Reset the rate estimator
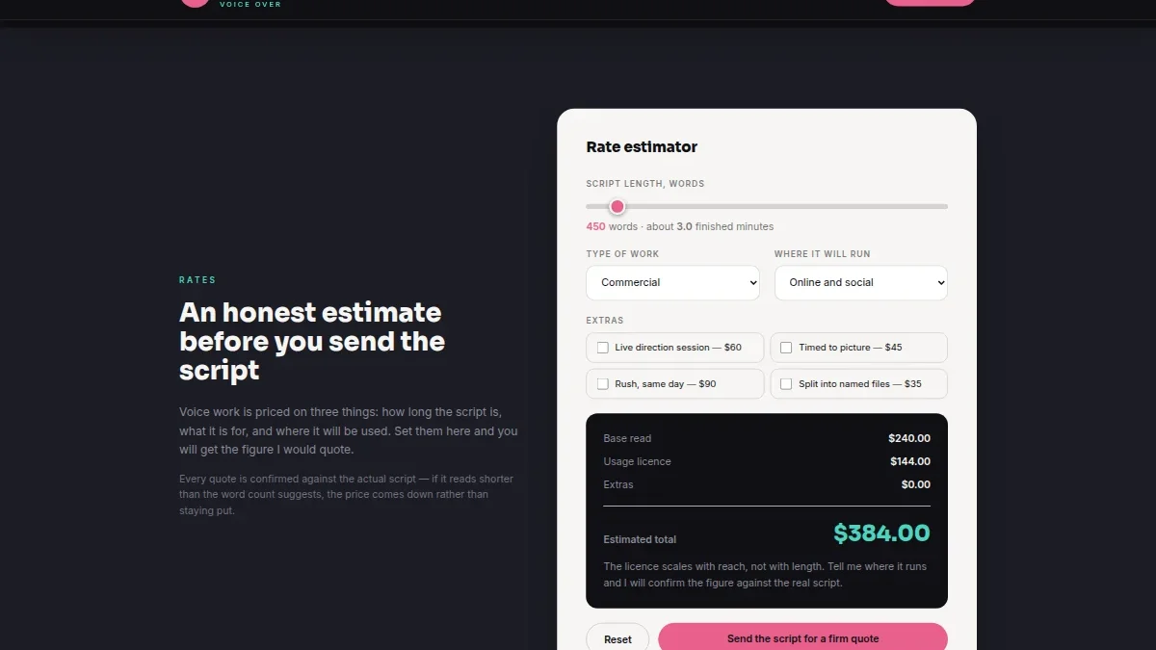 (617, 639)
